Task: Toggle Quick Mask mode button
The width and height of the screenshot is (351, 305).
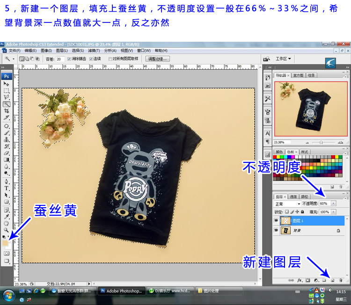Action: point(7,253)
